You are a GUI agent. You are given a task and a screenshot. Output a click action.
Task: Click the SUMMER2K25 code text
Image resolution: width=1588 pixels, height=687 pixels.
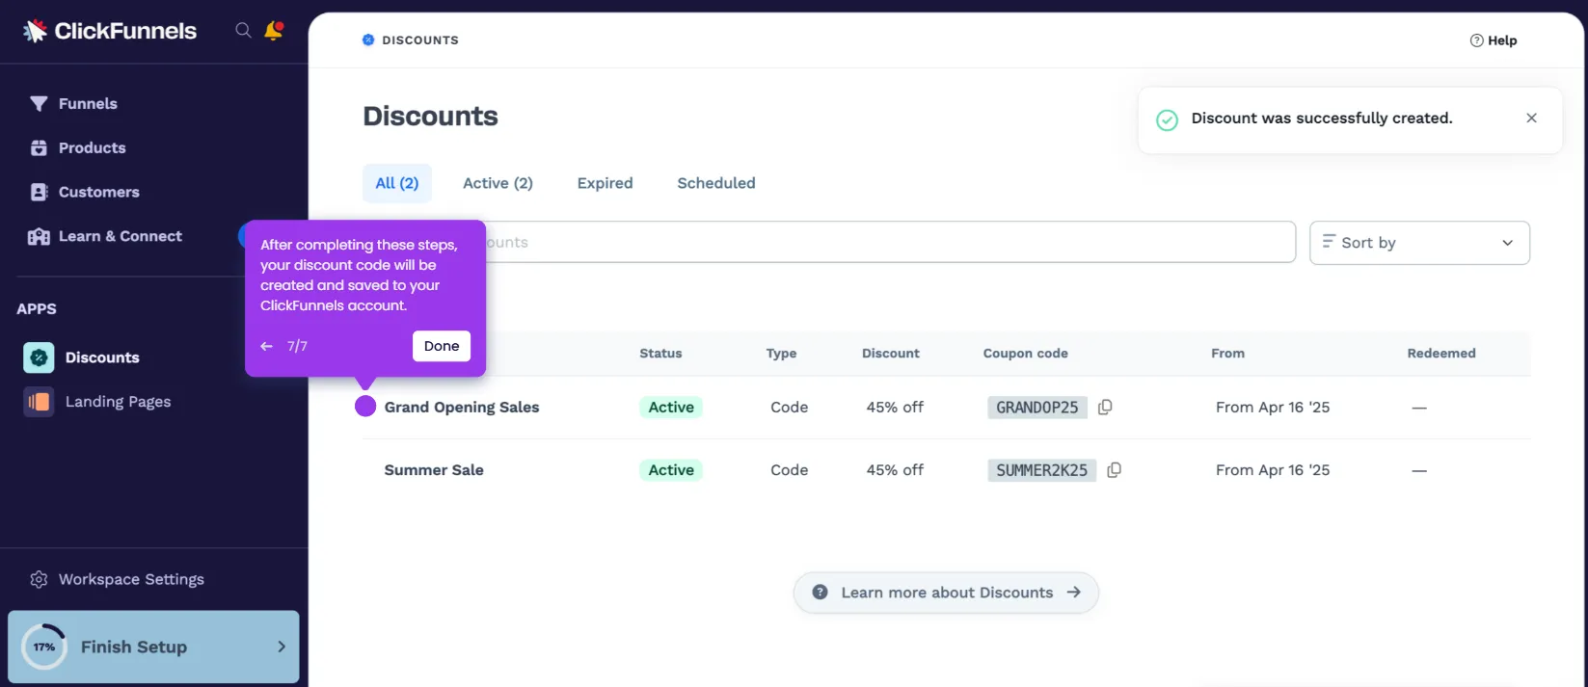1041,470
